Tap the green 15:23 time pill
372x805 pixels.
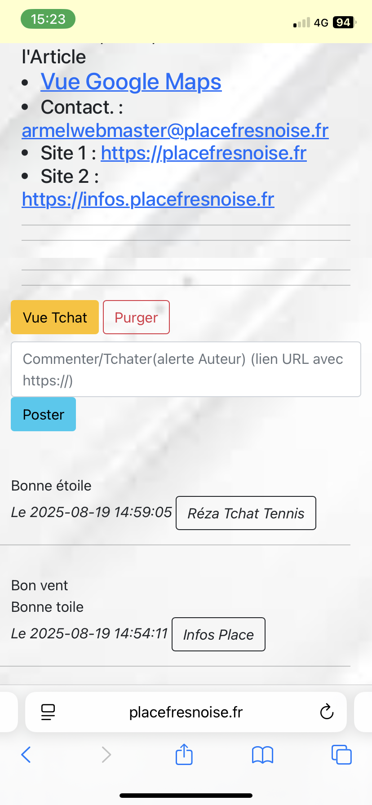pyautogui.click(x=48, y=19)
